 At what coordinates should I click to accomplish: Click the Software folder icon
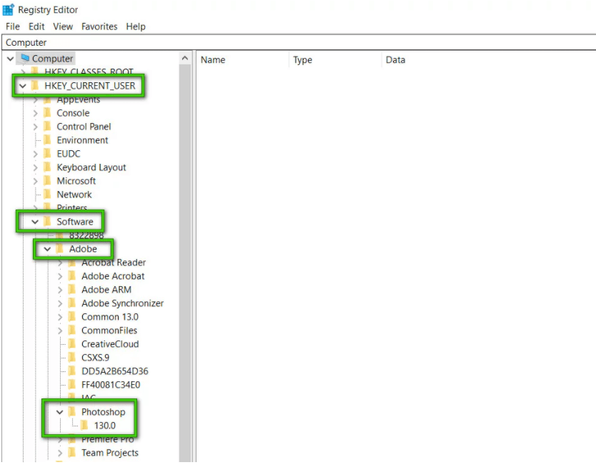click(47, 221)
